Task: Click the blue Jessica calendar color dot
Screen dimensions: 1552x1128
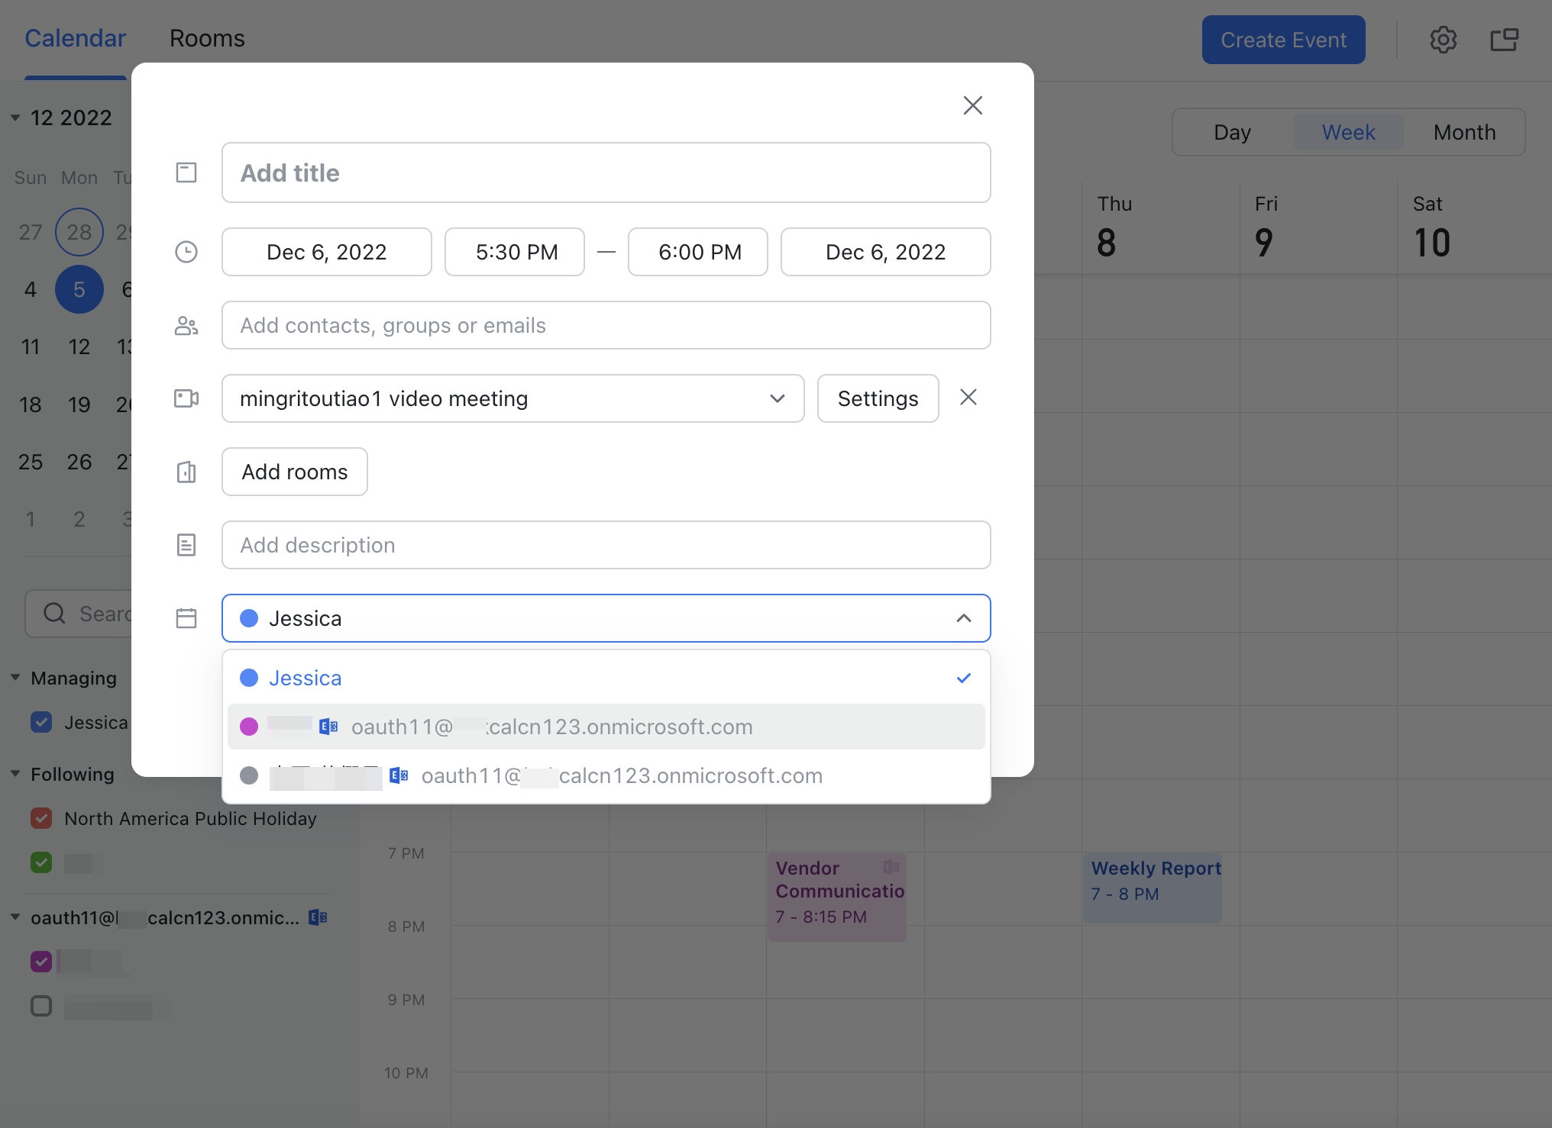Action: 248,676
